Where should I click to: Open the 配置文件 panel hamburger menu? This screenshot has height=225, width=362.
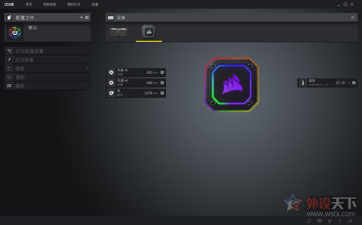click(87, 17)
